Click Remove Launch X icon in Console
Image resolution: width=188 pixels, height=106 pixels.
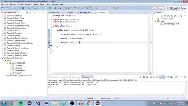tap(144, 77)
